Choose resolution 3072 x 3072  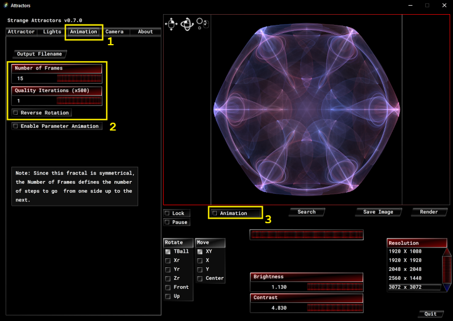(x=414, y=287)
